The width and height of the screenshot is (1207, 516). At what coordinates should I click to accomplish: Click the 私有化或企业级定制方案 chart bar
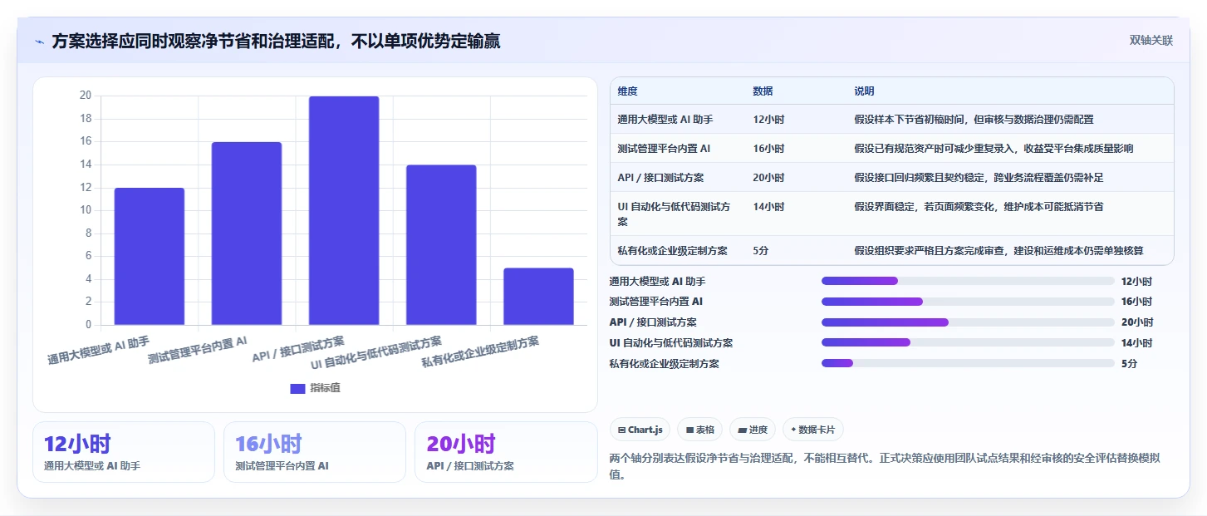point(538,297)
